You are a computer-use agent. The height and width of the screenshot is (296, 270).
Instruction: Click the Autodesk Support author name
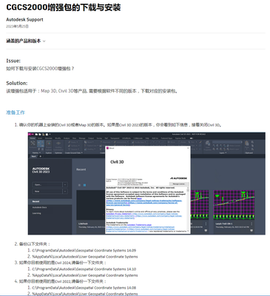coord(24,19)
